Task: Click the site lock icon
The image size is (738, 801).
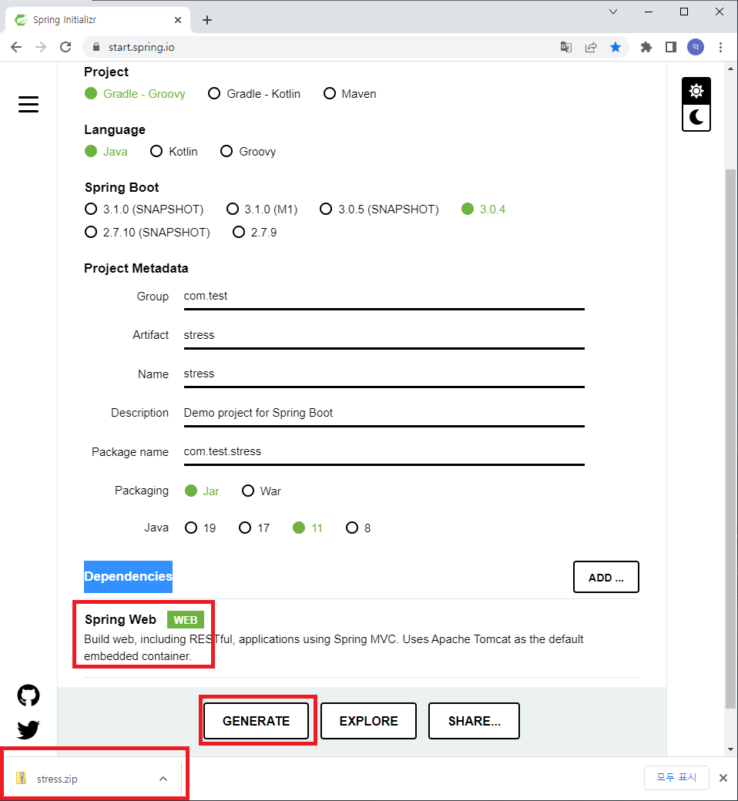Action: (96, 47)
